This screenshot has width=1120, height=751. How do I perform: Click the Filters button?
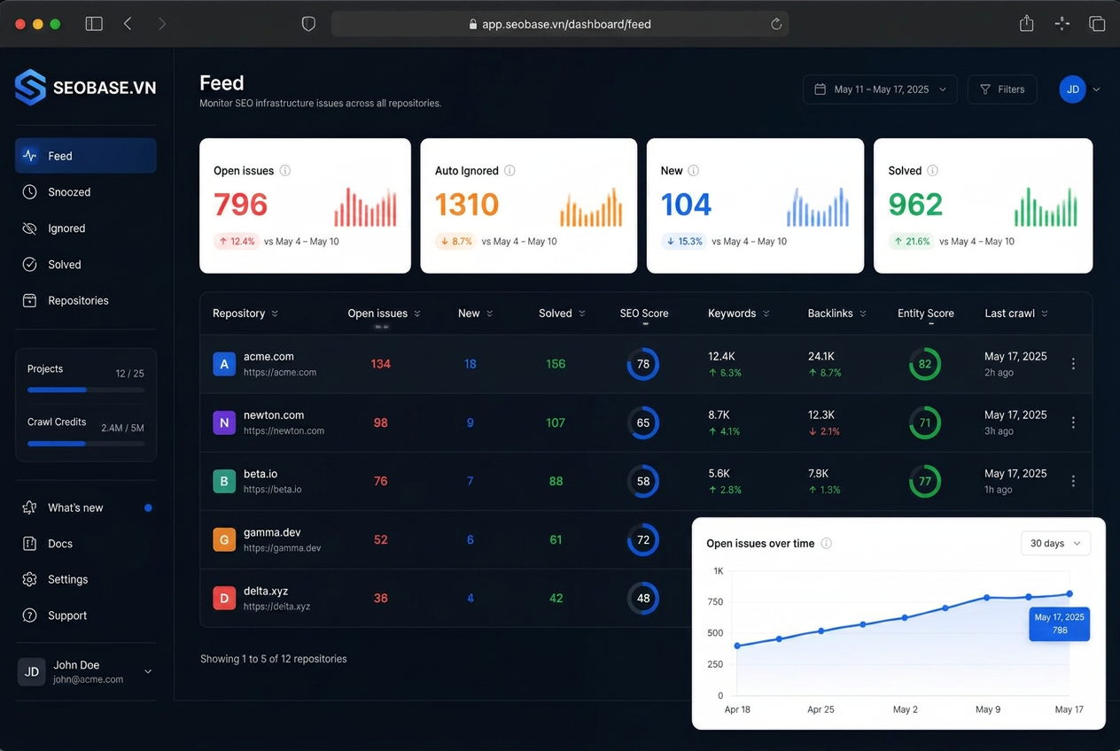(1002, 89)
